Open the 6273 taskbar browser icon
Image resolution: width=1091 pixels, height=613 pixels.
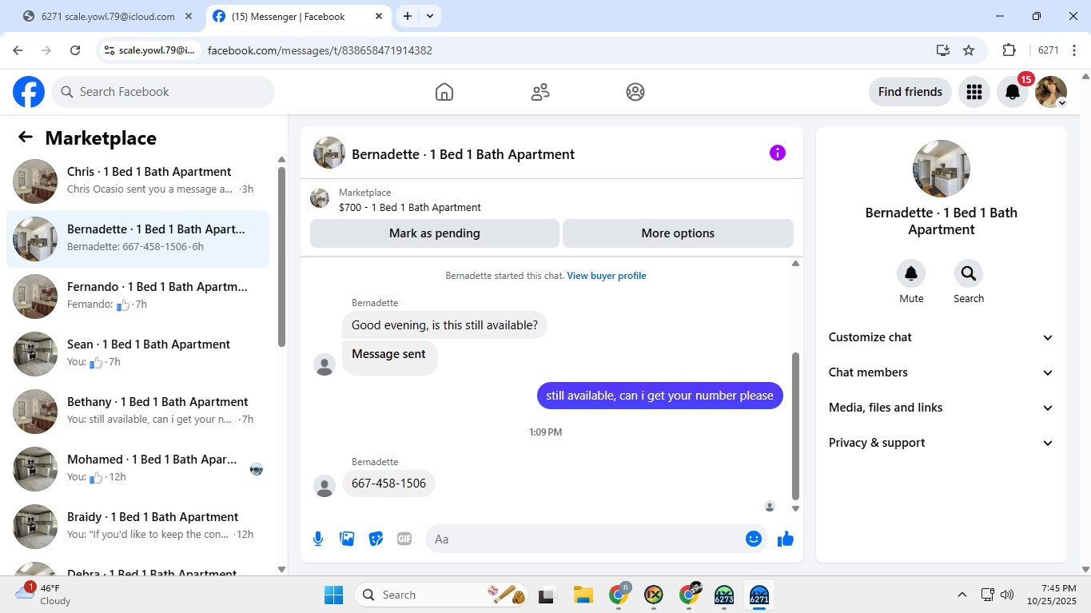[x=724, y=595]
